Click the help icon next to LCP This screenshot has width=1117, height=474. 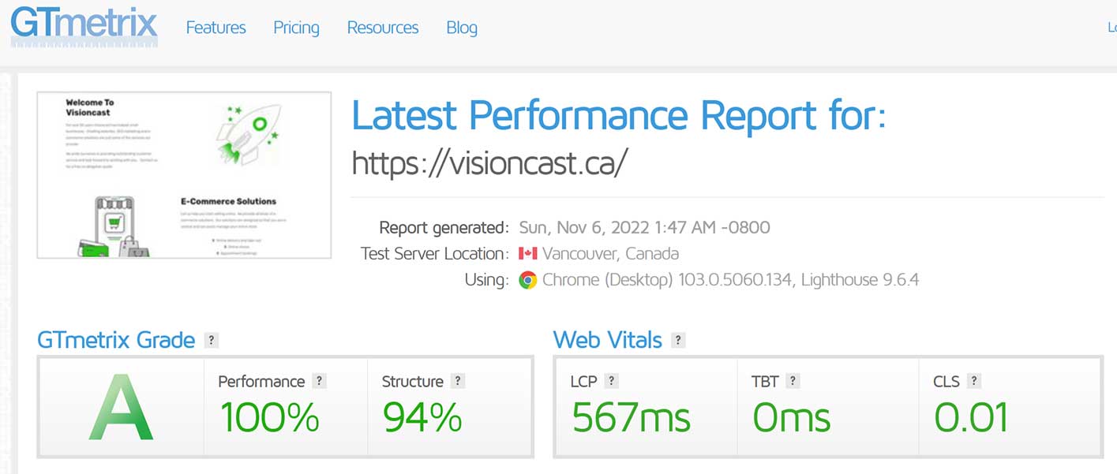click(x=611, y=381)
